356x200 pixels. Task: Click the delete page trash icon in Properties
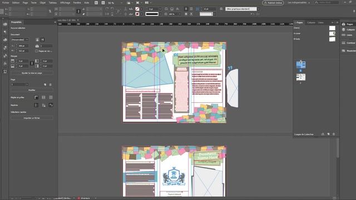point(51,84)
